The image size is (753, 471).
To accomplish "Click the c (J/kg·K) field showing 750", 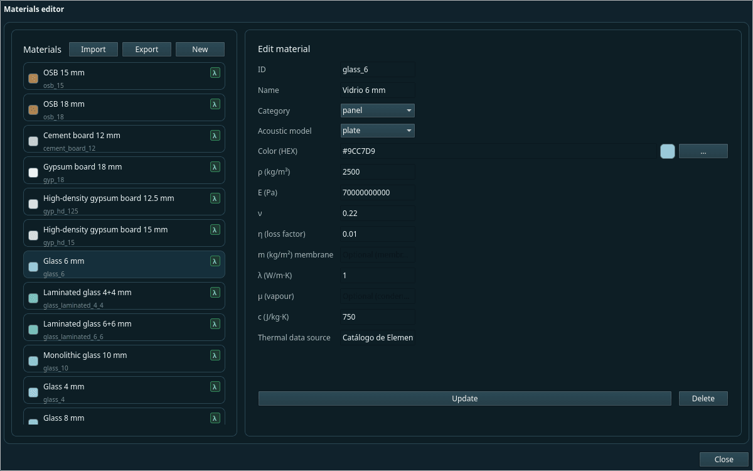I will [377, 317].
